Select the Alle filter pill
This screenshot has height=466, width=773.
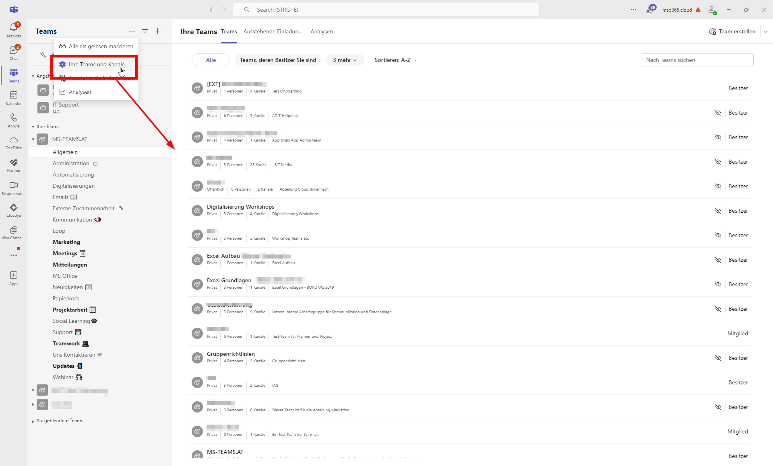pos(211,60)
